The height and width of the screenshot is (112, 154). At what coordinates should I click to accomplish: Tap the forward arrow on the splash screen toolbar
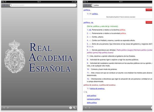pyautogui.click(x=8, y=108)
